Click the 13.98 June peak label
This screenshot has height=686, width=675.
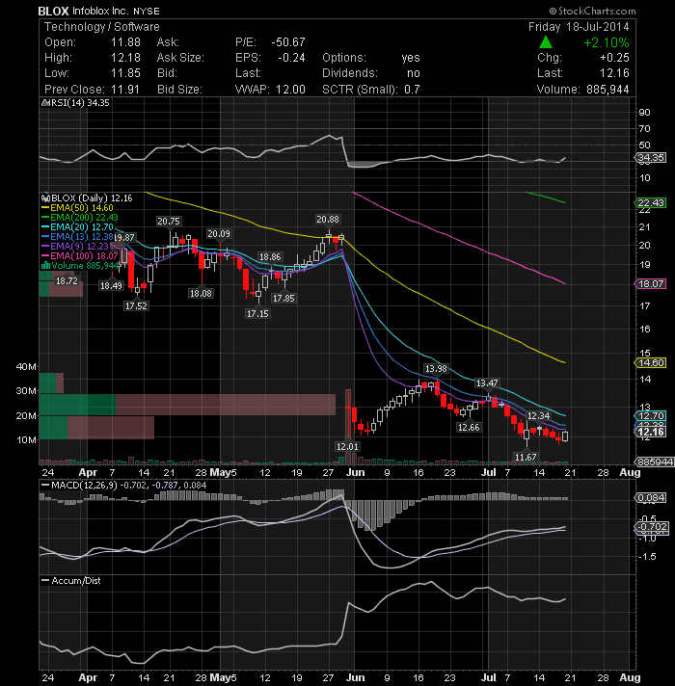click(x=436, y=369)
